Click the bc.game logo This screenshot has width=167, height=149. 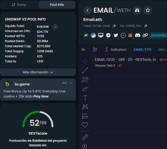pyautogui.click(x=7, y=84)
